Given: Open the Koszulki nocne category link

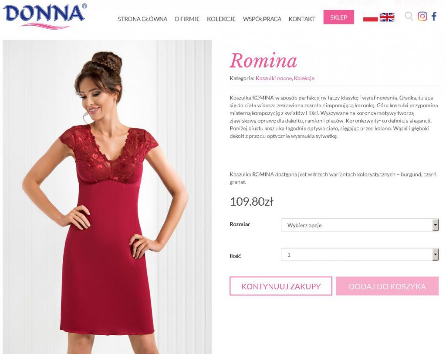Looking at the screenshot, I should 274,78.
